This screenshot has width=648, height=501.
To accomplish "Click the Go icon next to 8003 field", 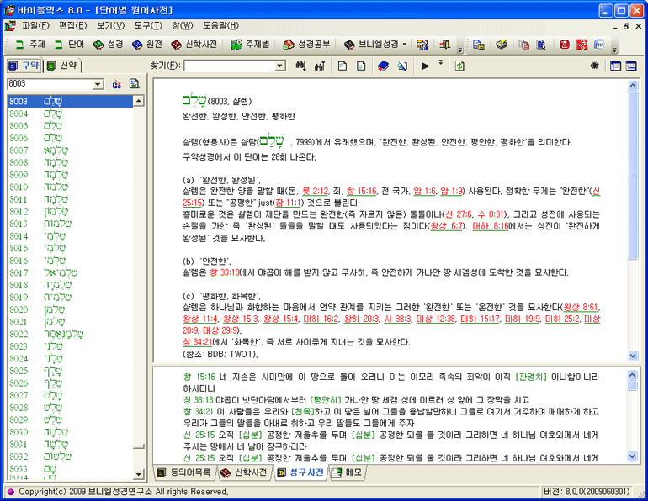I will click(x=116, y=84).
